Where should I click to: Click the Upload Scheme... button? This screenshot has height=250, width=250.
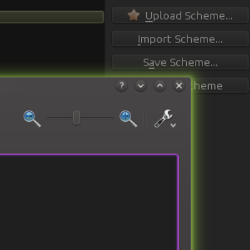pyautogui.click(x=180, y=15)
